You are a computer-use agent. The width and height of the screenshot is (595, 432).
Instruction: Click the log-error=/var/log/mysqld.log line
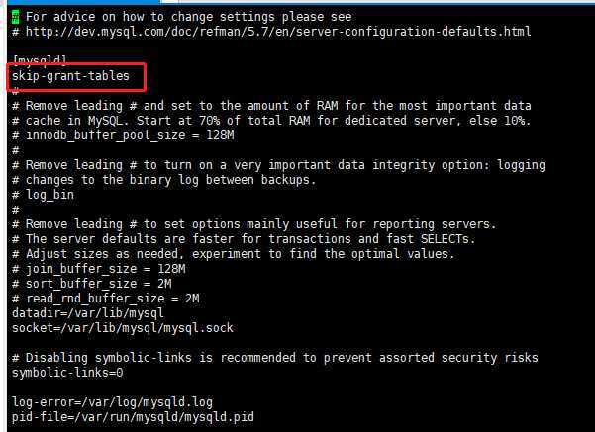pyautogui.click(x=112, y=402)
